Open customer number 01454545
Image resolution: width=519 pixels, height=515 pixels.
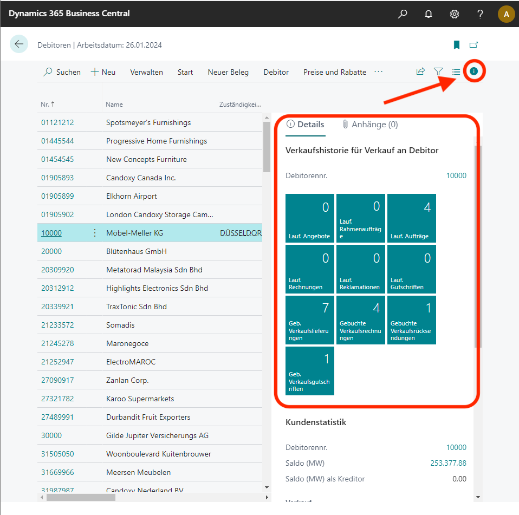tap(57, 159)
